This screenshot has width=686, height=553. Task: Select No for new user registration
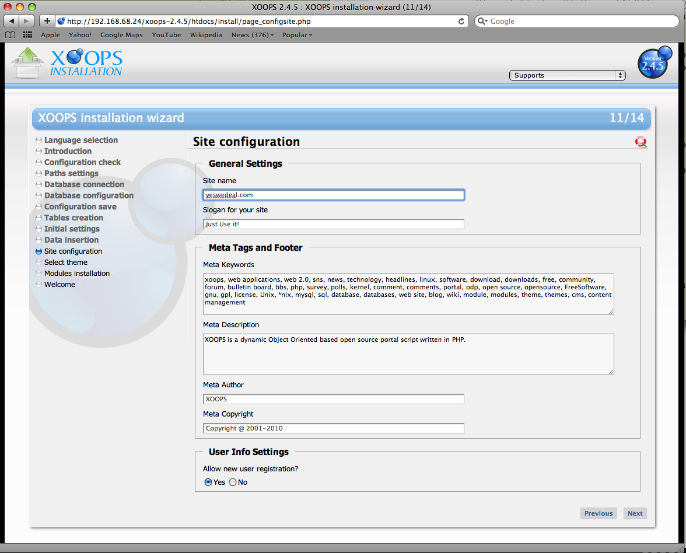coord(232,482)
